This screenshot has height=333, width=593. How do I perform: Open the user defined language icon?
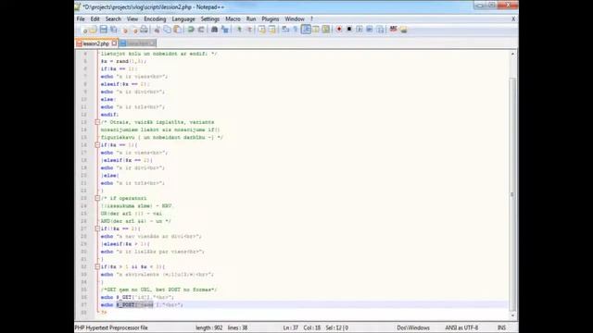(x=316, y=30)
